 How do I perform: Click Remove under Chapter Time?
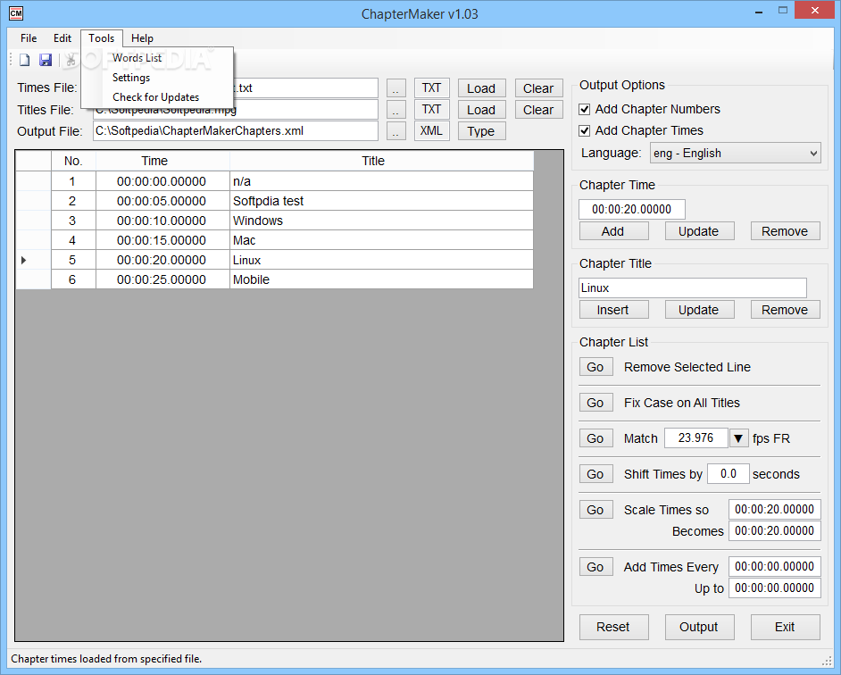[x=786, y=231]
